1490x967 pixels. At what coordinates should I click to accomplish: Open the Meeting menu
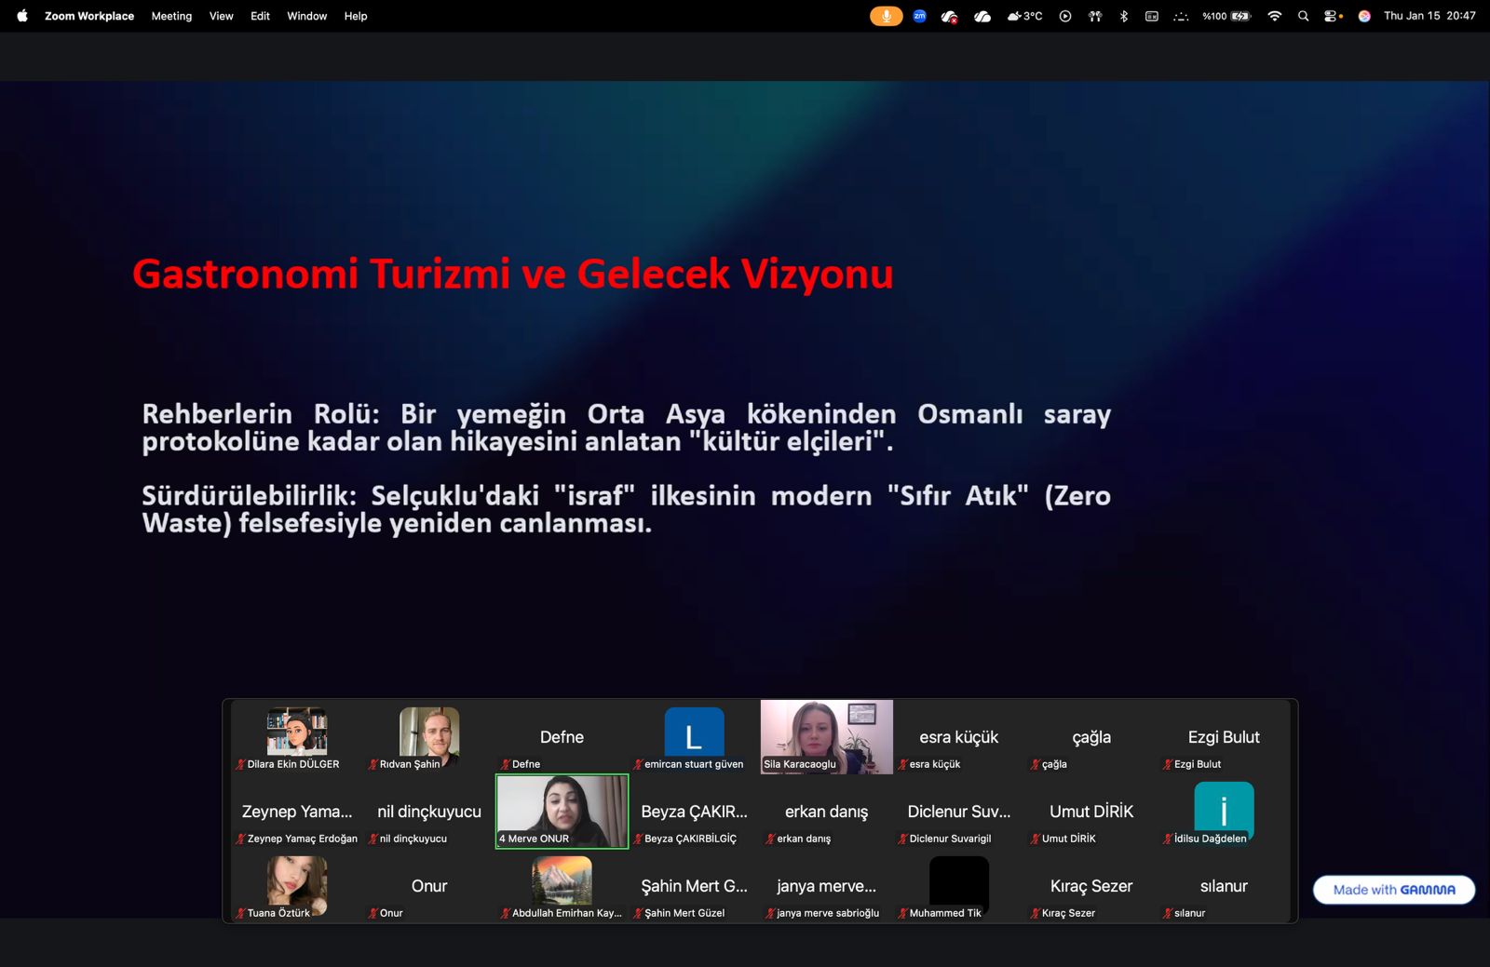(x=171, y=16)
